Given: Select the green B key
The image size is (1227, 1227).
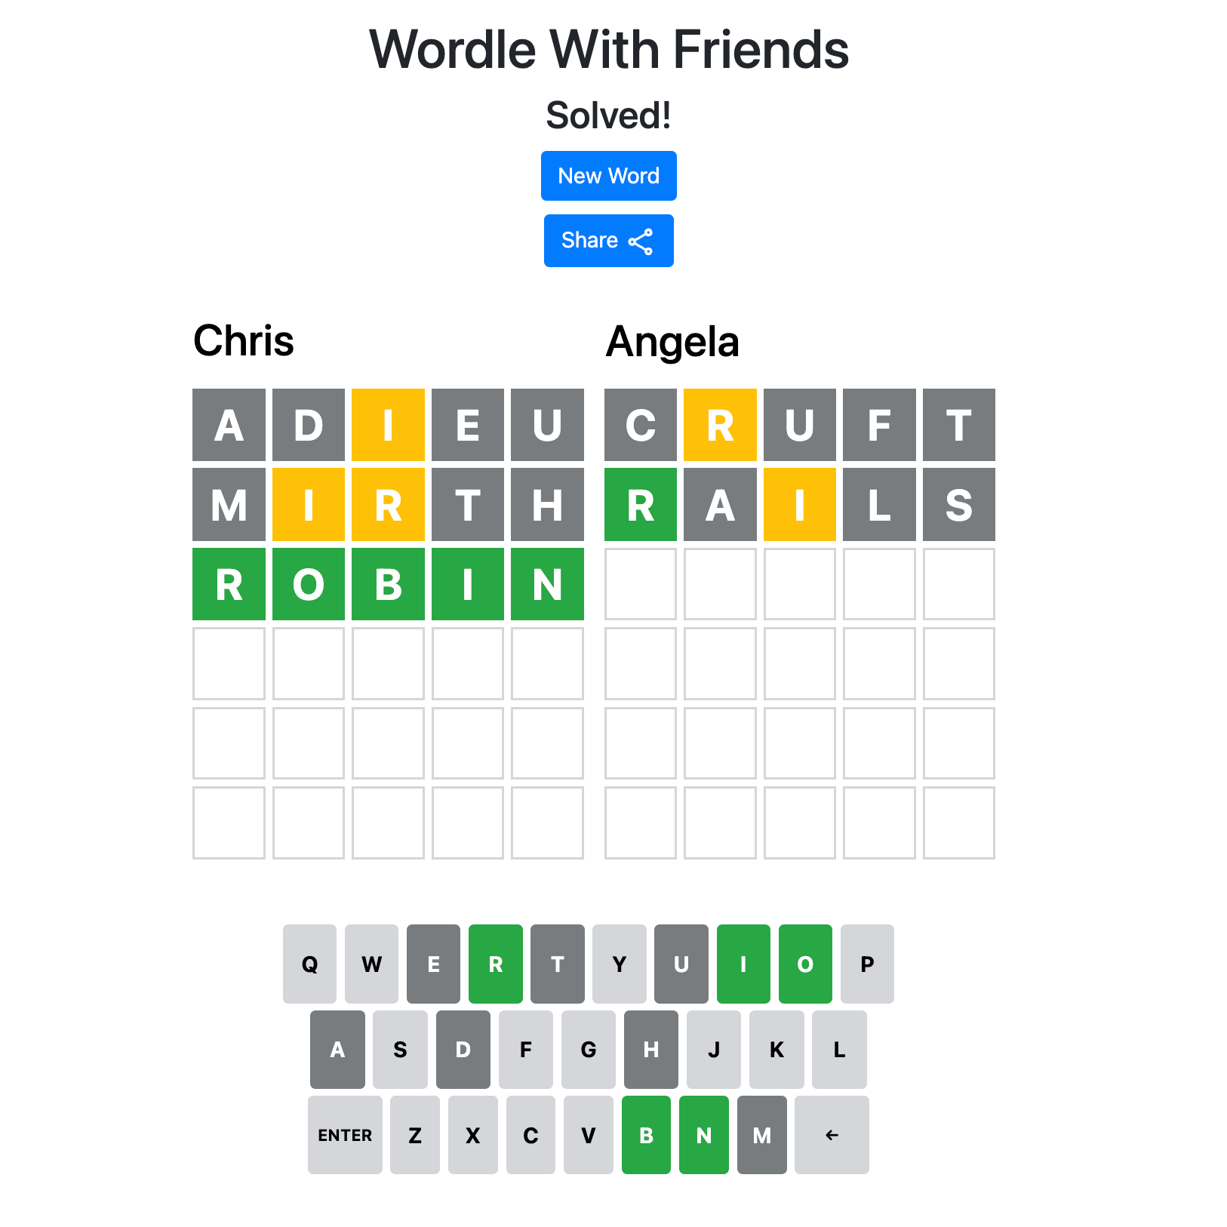Looking at the screenshot, I should [x=646, y=1134].
